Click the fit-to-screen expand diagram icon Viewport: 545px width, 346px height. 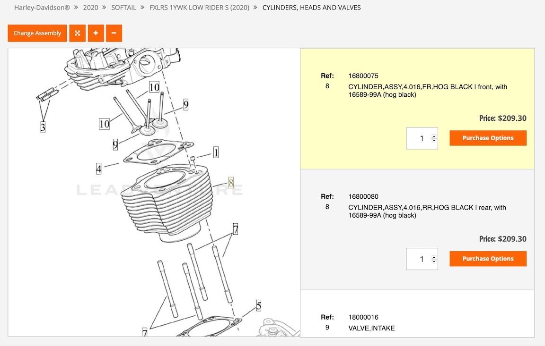(77, 34)
